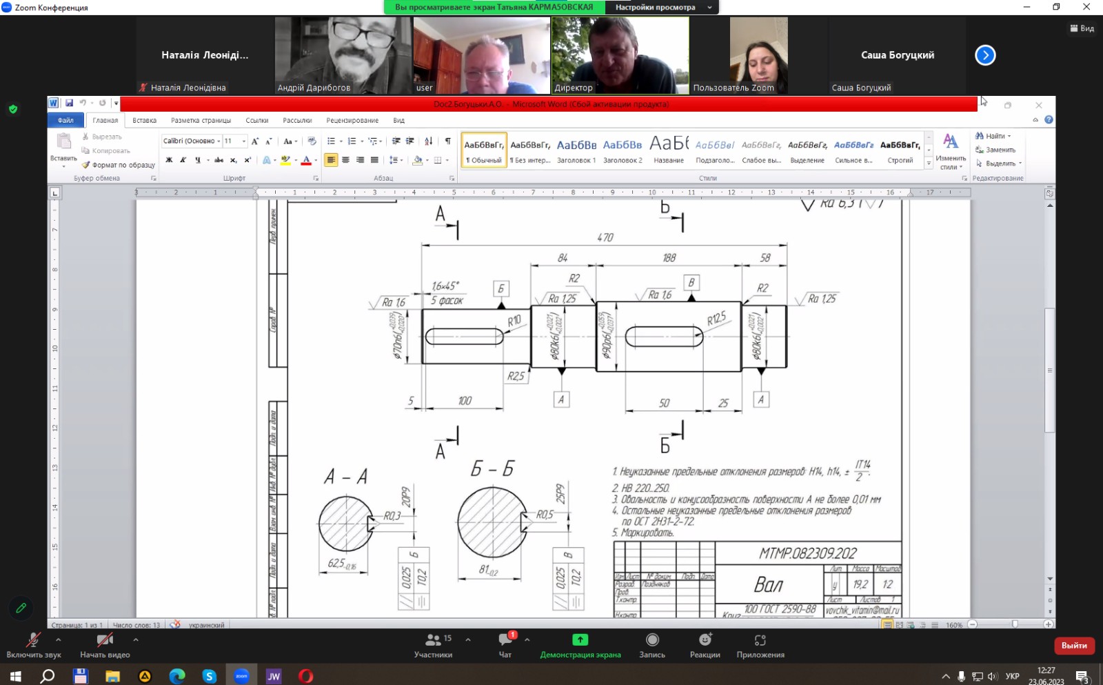The height and width of the screenshot is (685, 1103).
Task: Start video with Начать видео
Action: pos(105,644)
